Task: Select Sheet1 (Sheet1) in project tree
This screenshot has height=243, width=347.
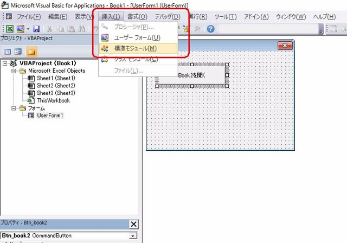Action: pyautogui.click(x=56, y=78)
